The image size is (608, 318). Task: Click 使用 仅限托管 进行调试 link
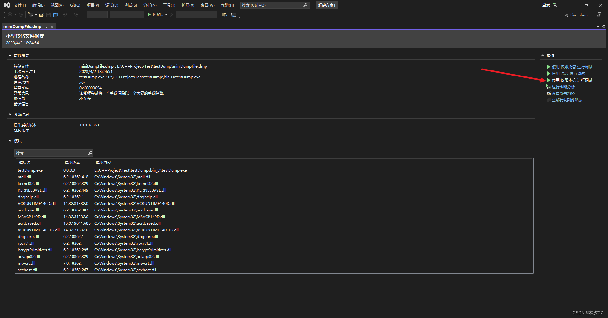(x=572, y=67)
